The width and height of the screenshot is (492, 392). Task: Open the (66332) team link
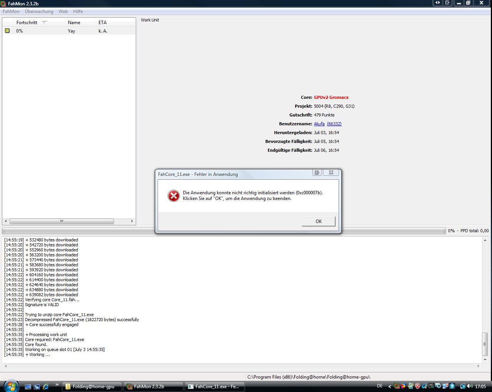click(x=334, y=124)
